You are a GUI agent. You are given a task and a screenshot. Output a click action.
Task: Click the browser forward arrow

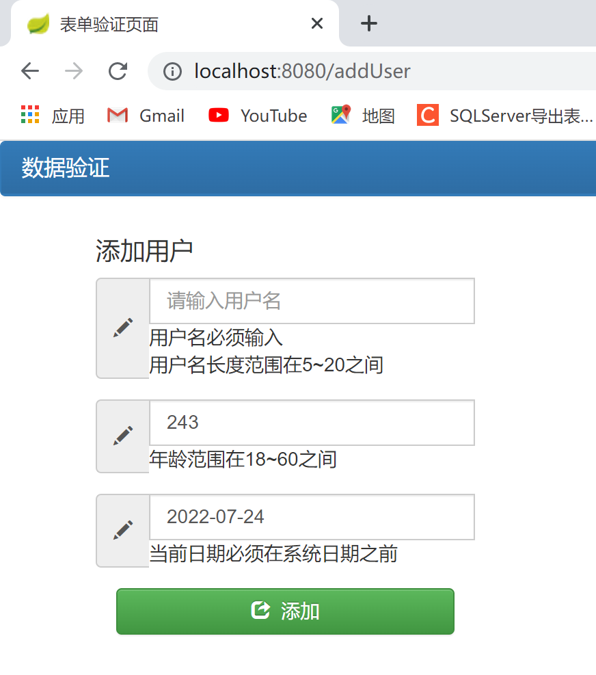click(x=74, y=71)
